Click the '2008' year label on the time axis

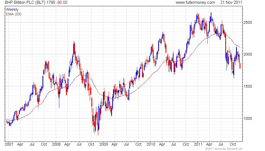[56, 144]
